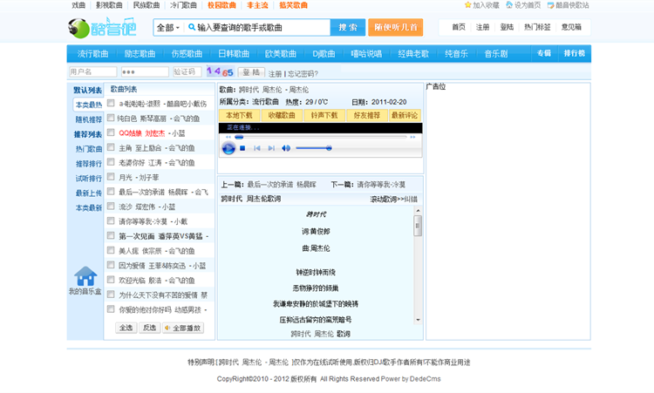Check the box for 最后一次的承诺 杨晨辉
The image size is (654, 393).
tap(111, 192)
